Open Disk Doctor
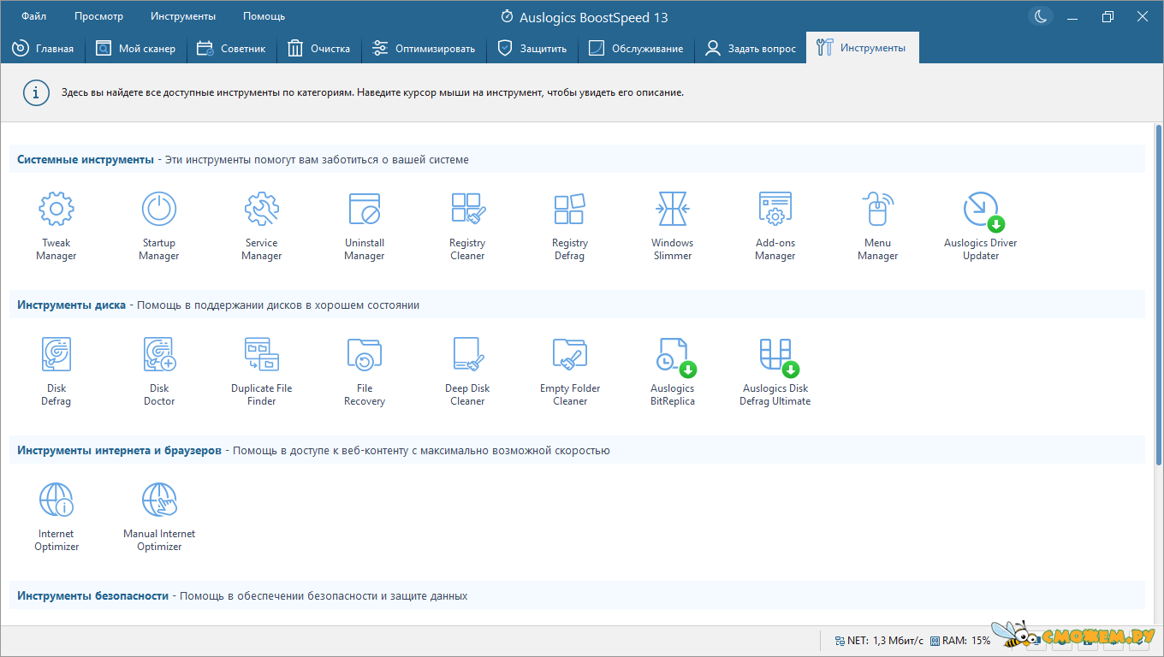Screen dimensions: 1164x657 pyautogui.click(x=159, y=371)
